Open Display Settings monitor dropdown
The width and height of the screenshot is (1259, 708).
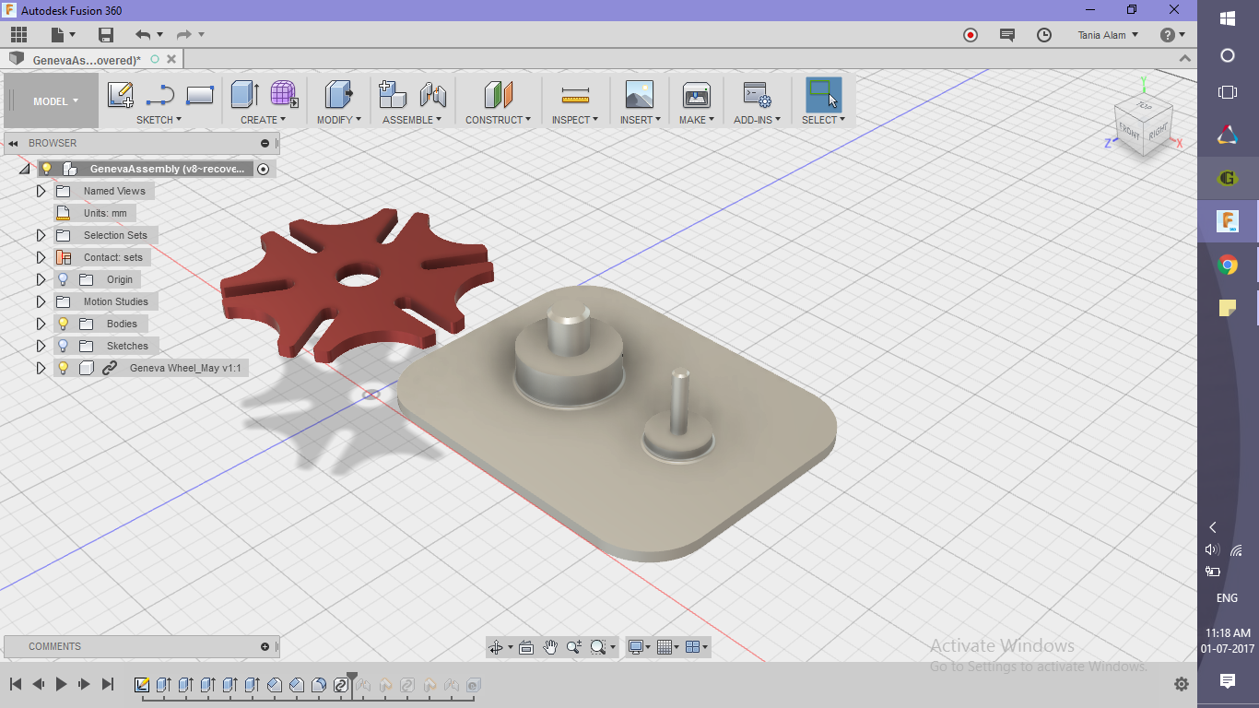(x=639, y=647)
